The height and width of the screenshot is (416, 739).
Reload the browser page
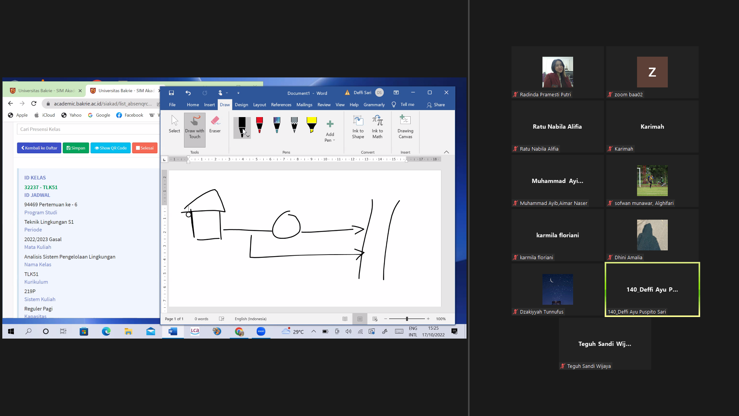[34, 104]
